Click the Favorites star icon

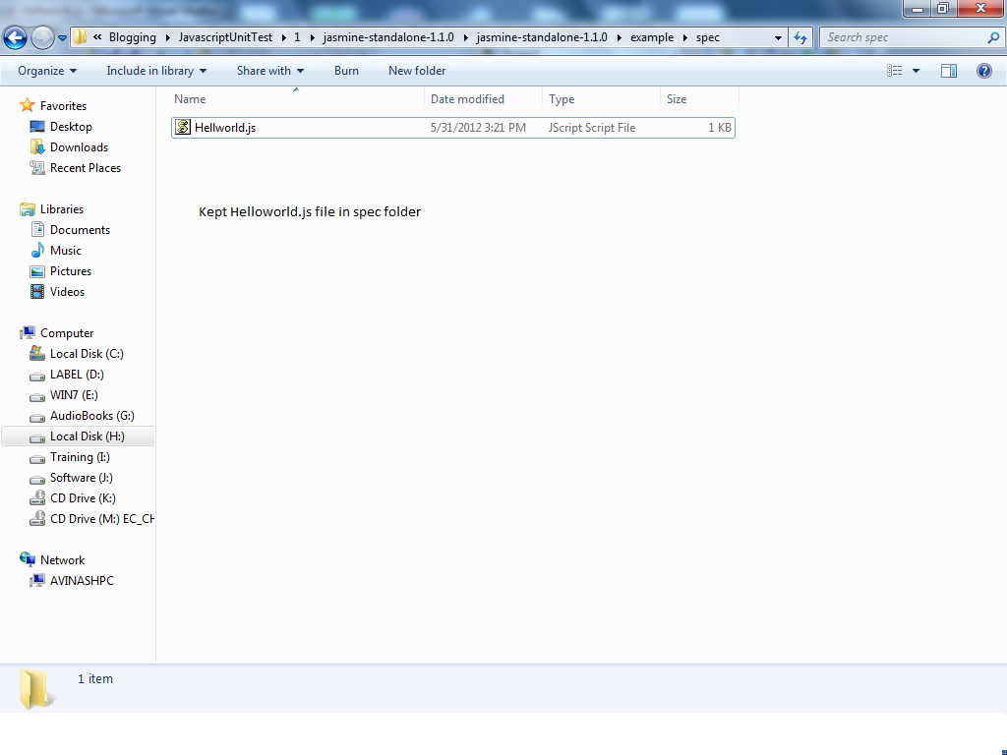(27, 105)
